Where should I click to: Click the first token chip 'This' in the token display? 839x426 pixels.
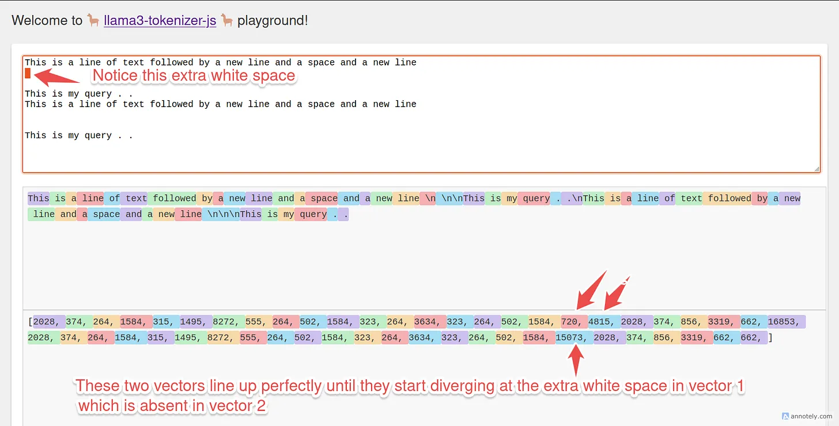[x=39, y=199]
